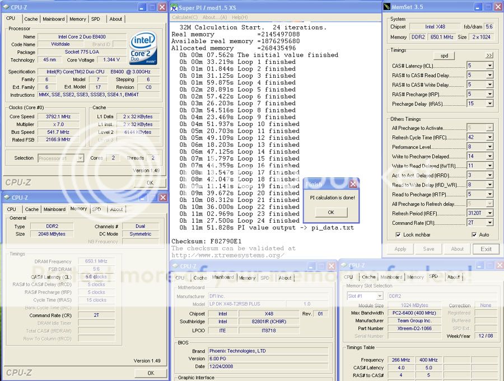Open the Precharge Delay (tRAS) dropdown
The height and width of the screenshot is (381, 504).
coord(489,104)
